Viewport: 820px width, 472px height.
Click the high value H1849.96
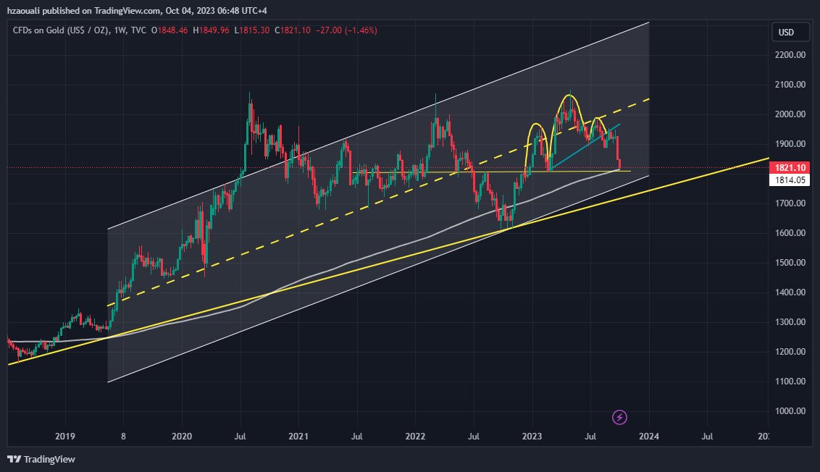tap(211, 30)
